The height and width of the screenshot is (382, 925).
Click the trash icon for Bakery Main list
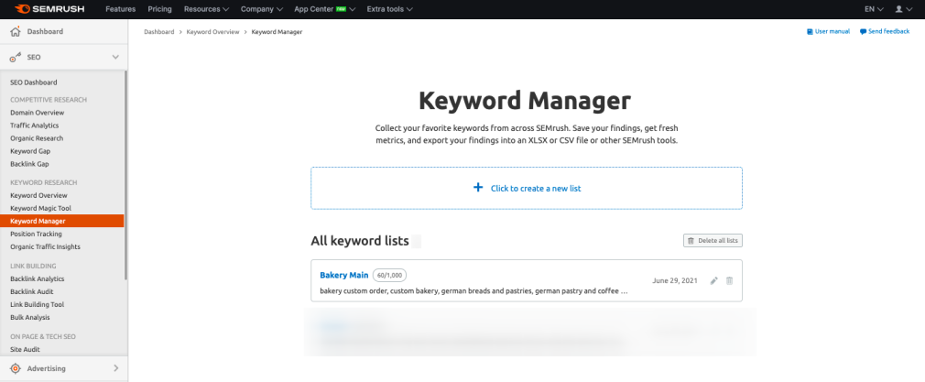(730, 280)
